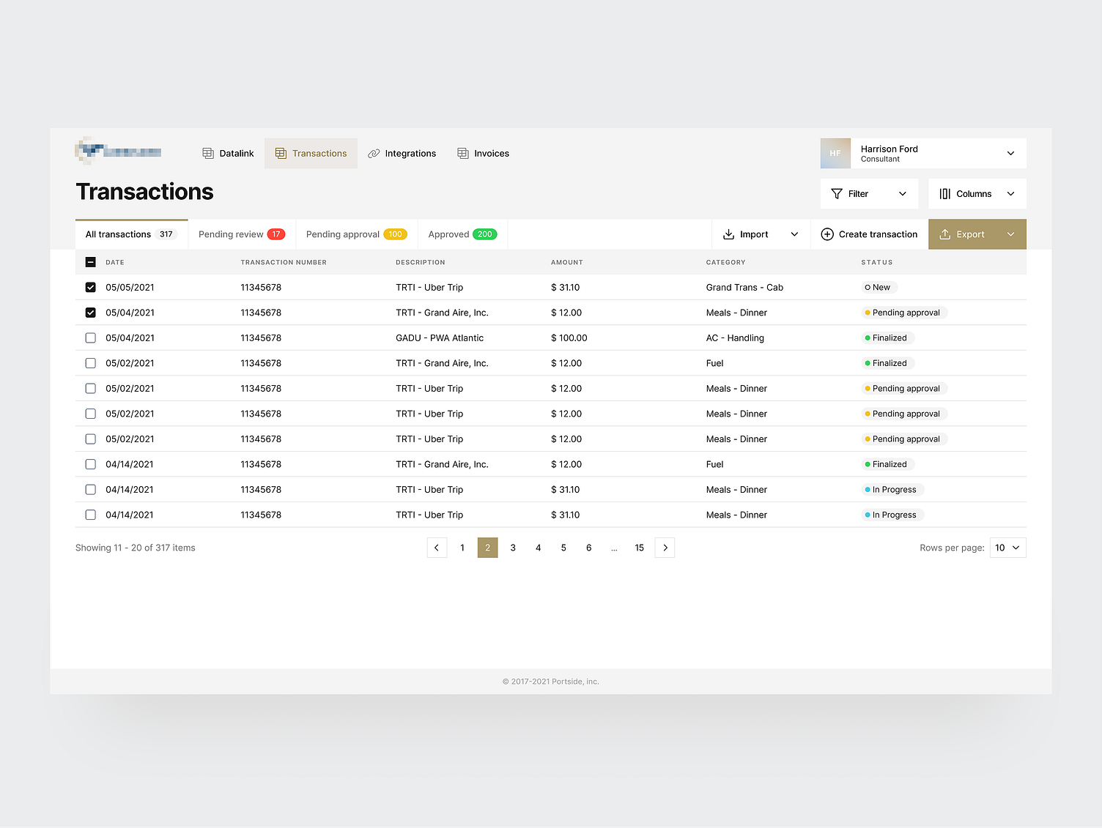The width and height of the screenshot is (1102, 828).
Task: Go to page 15 of results
Action: coord(639,547)
